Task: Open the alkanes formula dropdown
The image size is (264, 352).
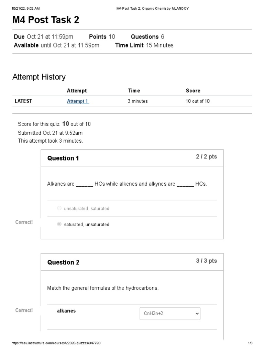Action: click(170, 313)
